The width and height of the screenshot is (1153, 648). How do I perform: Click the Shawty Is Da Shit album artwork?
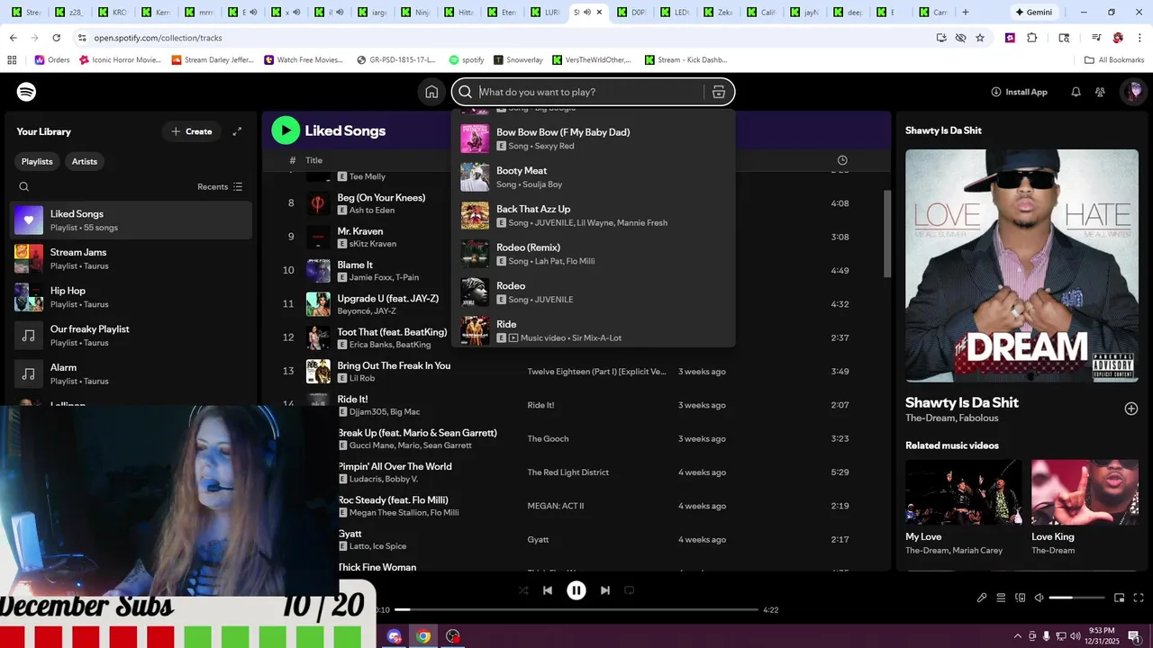[x=1021, y=265]
